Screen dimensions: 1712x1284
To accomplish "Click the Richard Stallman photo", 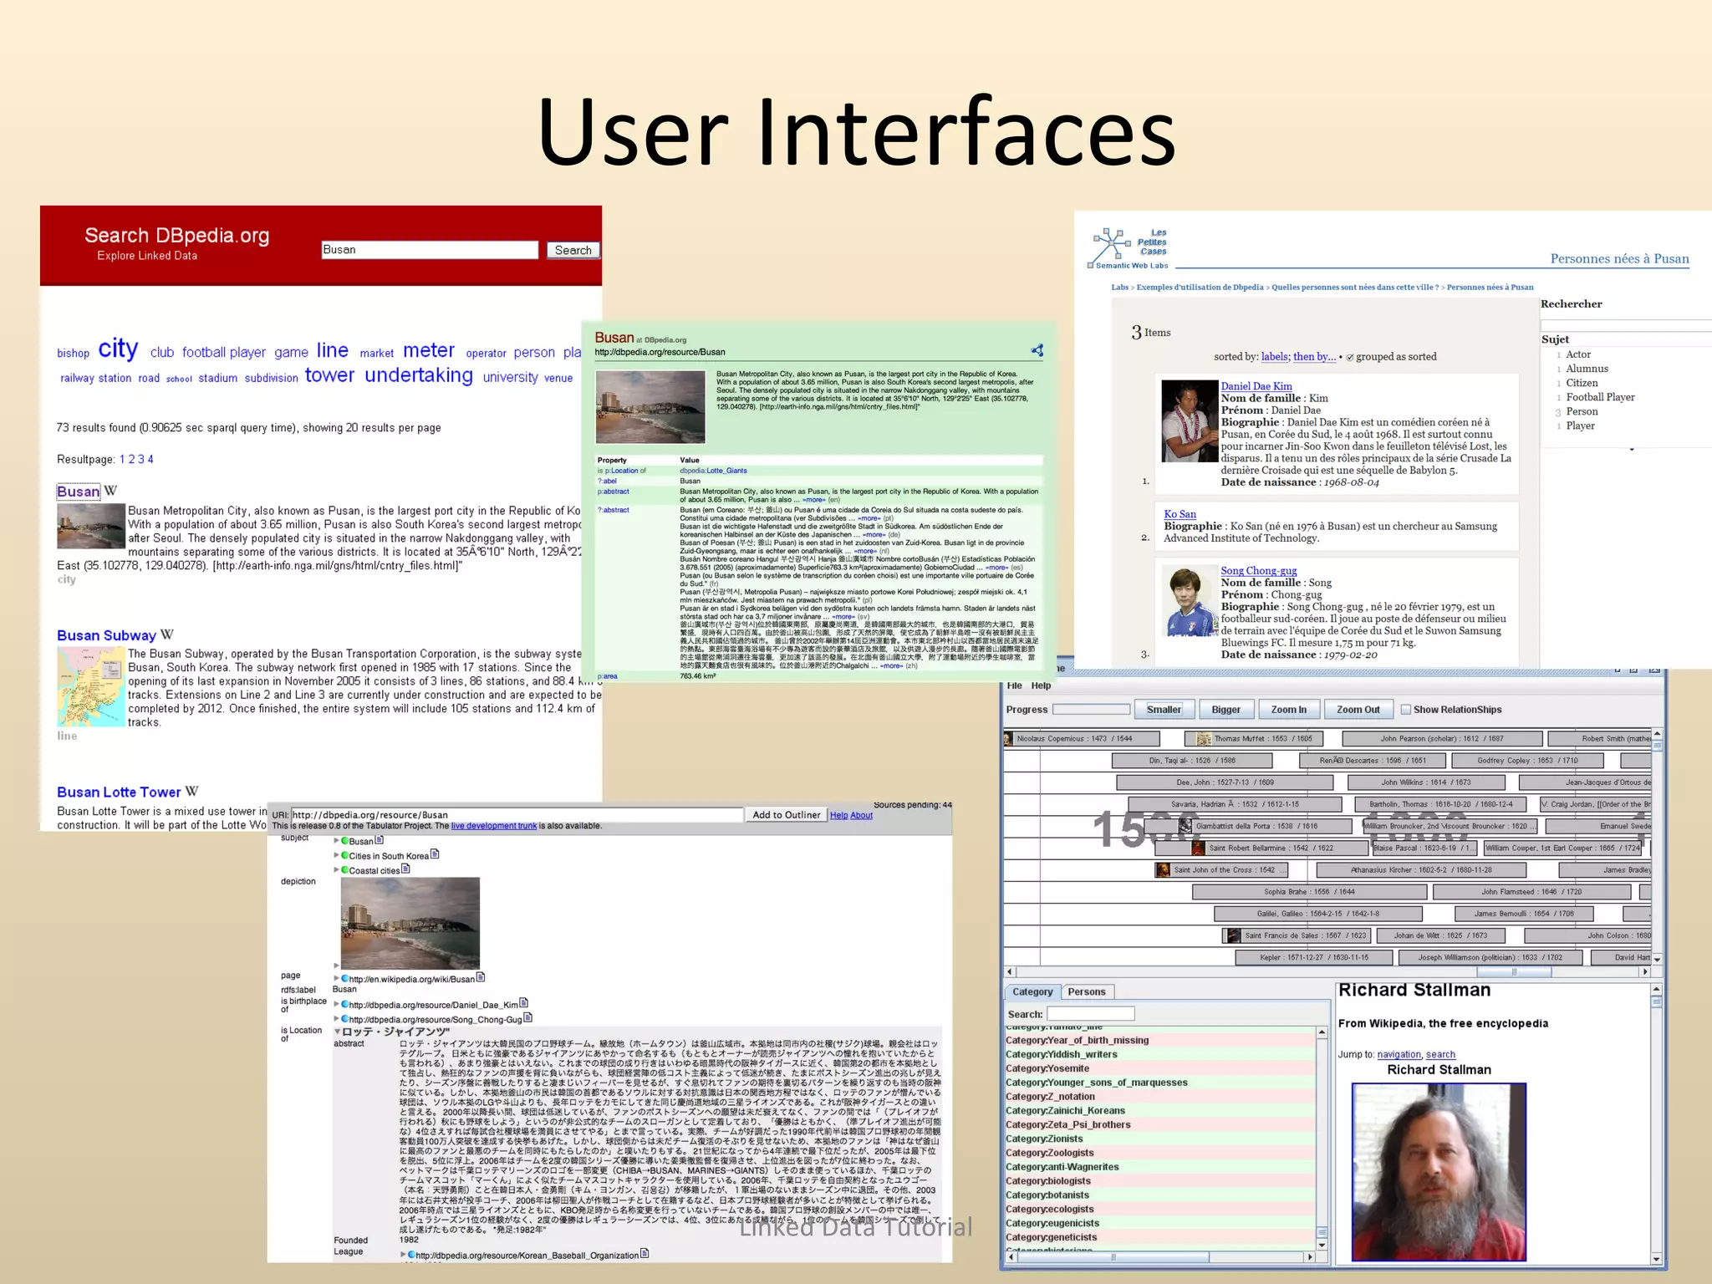I will tap(1439, 1172).
